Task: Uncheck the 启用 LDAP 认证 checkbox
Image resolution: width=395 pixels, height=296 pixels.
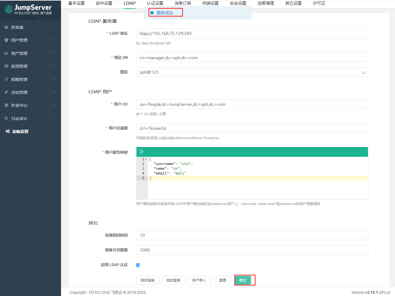Action: [x=138, y=265]
